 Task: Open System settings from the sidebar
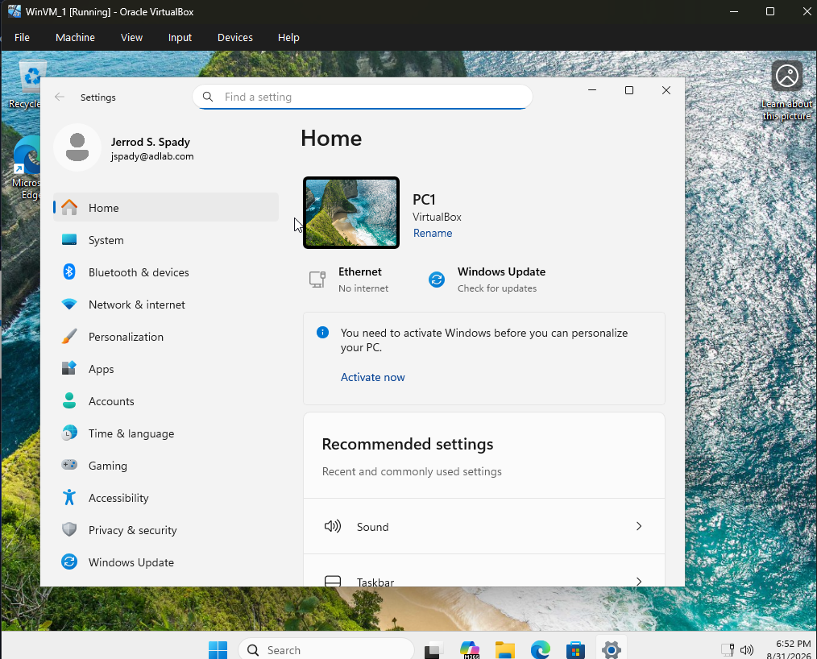click(x=166, y=240)
